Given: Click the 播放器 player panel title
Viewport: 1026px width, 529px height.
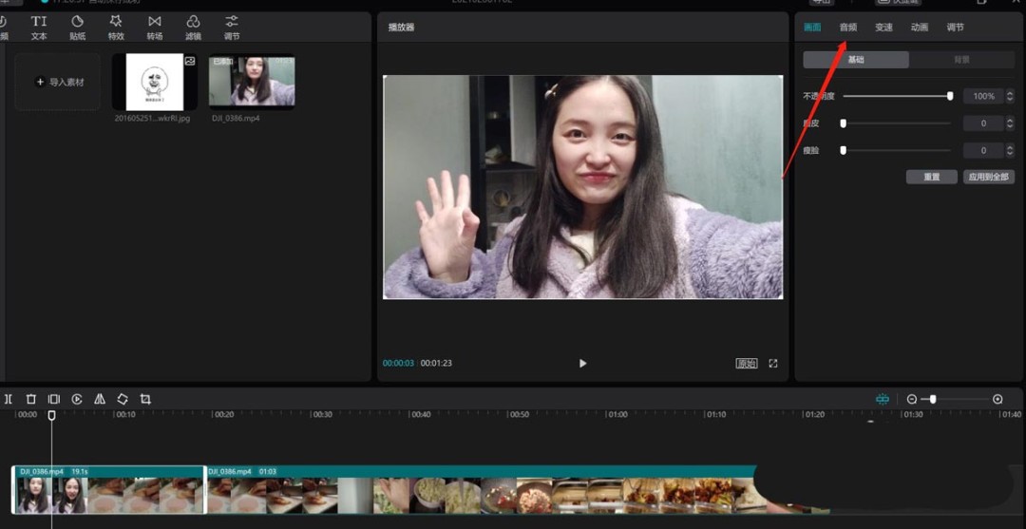Looking at the screenshot, I should click(401, 28).
